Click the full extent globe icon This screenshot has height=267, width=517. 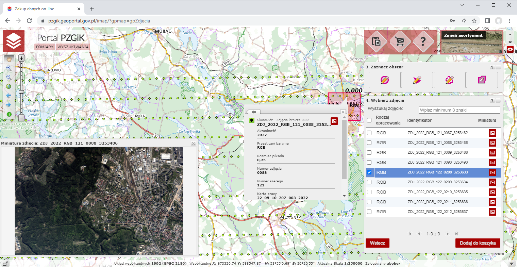pos(9,86)
